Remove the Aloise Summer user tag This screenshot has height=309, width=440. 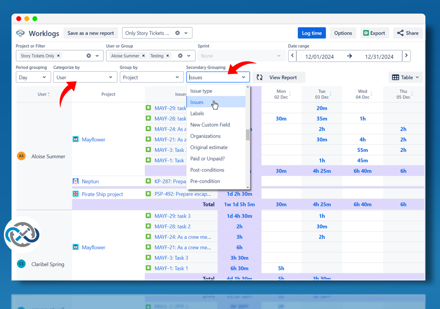click(x=144, y=55)
